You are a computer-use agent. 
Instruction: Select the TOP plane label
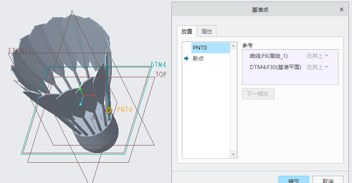[x=161, y=75]
